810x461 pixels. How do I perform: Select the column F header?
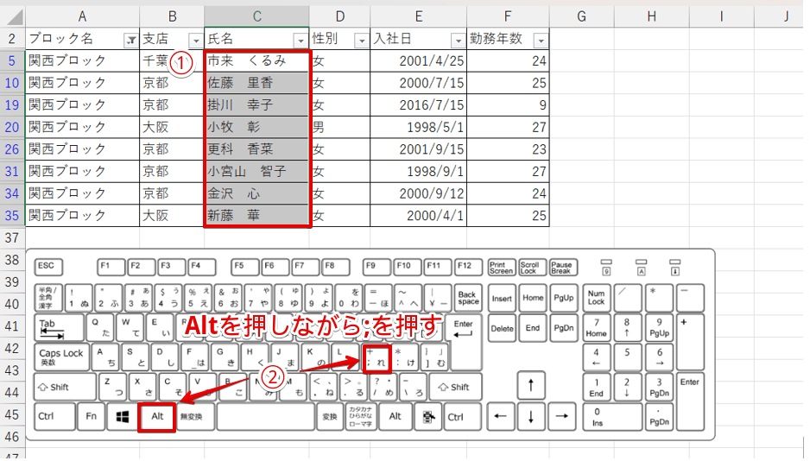508,16
